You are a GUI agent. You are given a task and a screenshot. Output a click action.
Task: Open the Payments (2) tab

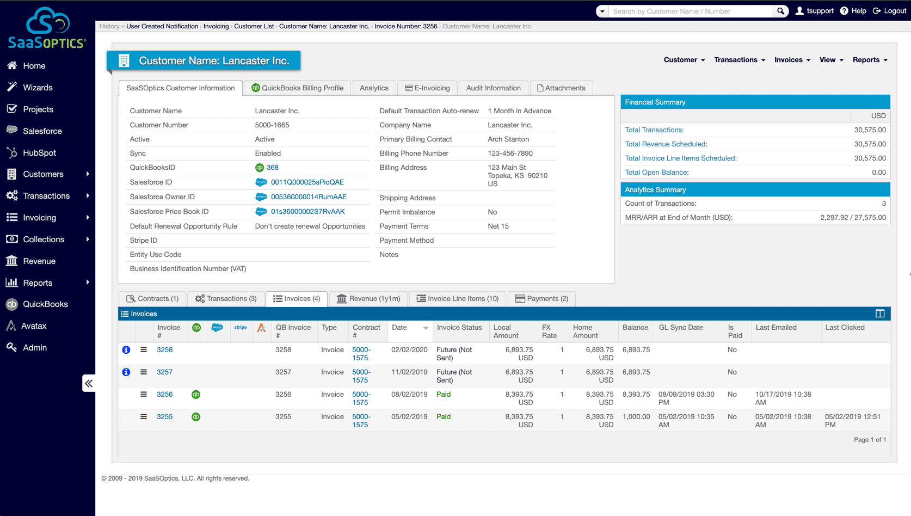pyautogui.click(x=541, y=299)
